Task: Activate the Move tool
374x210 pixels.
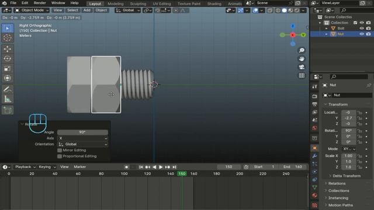Action: (x=8, y=49)
